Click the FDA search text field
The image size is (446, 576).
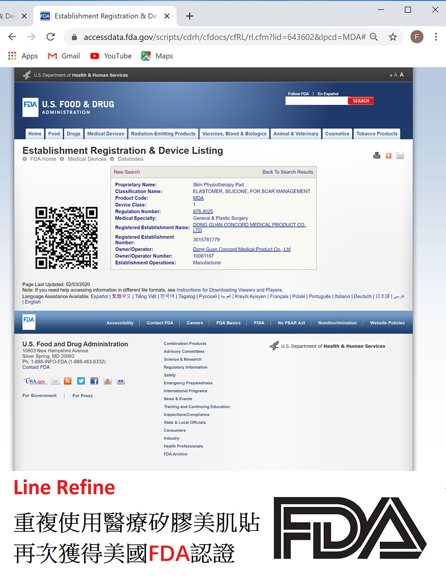click(316, 101)
